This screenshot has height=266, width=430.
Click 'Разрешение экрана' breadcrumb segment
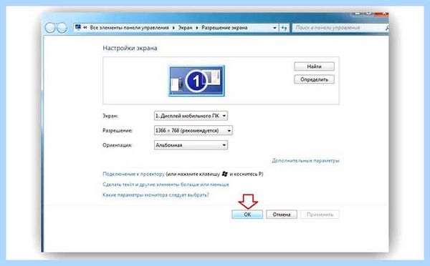(224, 28)
